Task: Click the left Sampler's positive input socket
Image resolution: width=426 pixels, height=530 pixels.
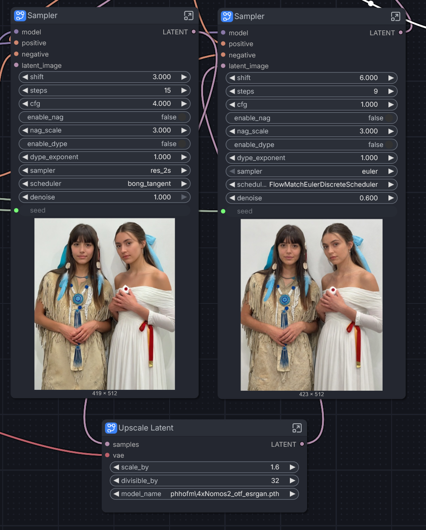Action: (16, 43)
